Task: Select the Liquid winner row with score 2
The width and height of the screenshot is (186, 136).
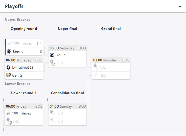Action: point(24,51)
